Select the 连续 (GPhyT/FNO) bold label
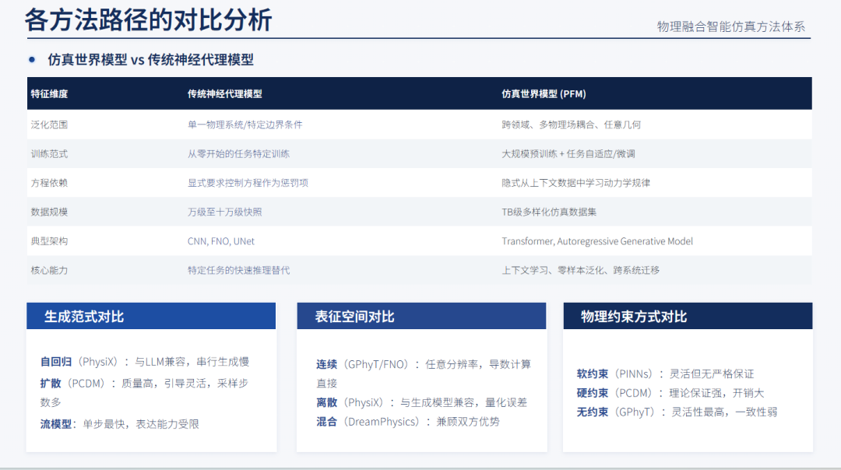 coord(326,364)
